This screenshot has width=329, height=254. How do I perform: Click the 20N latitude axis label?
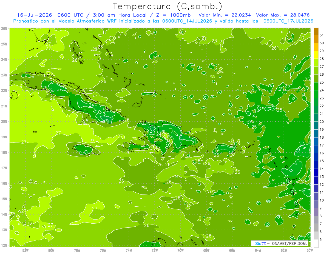[x=4, y=121]
